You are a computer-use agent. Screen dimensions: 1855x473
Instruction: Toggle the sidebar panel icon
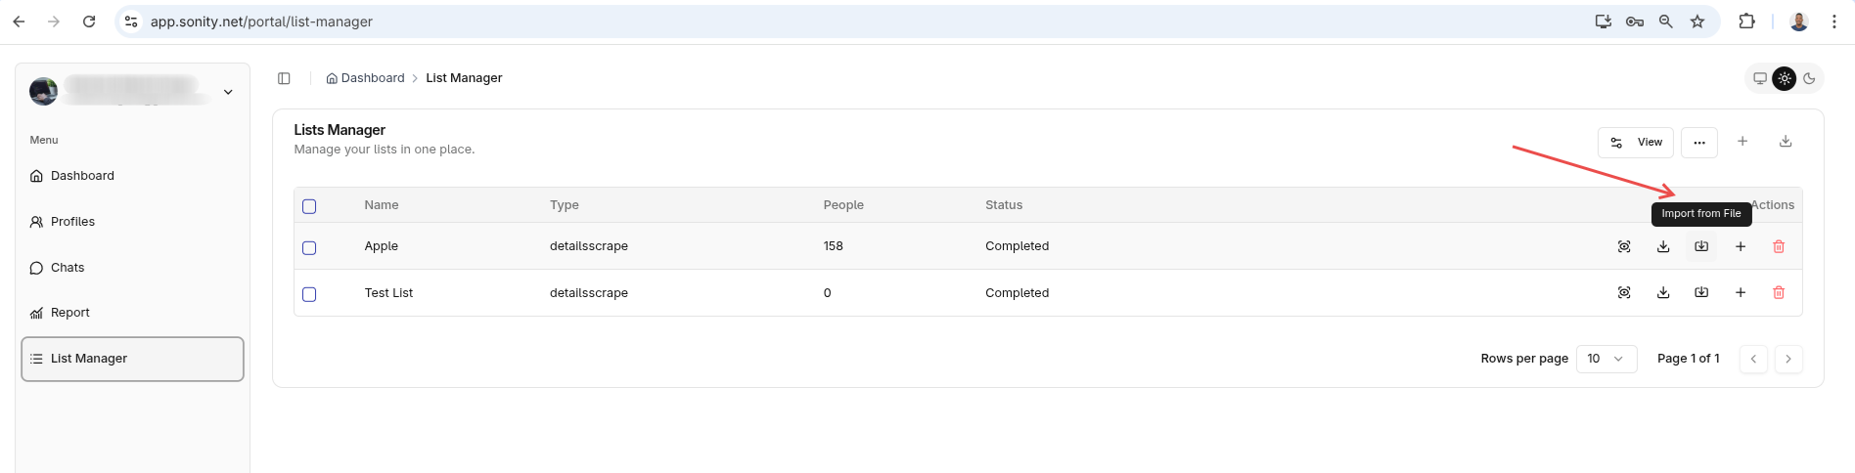284,78
